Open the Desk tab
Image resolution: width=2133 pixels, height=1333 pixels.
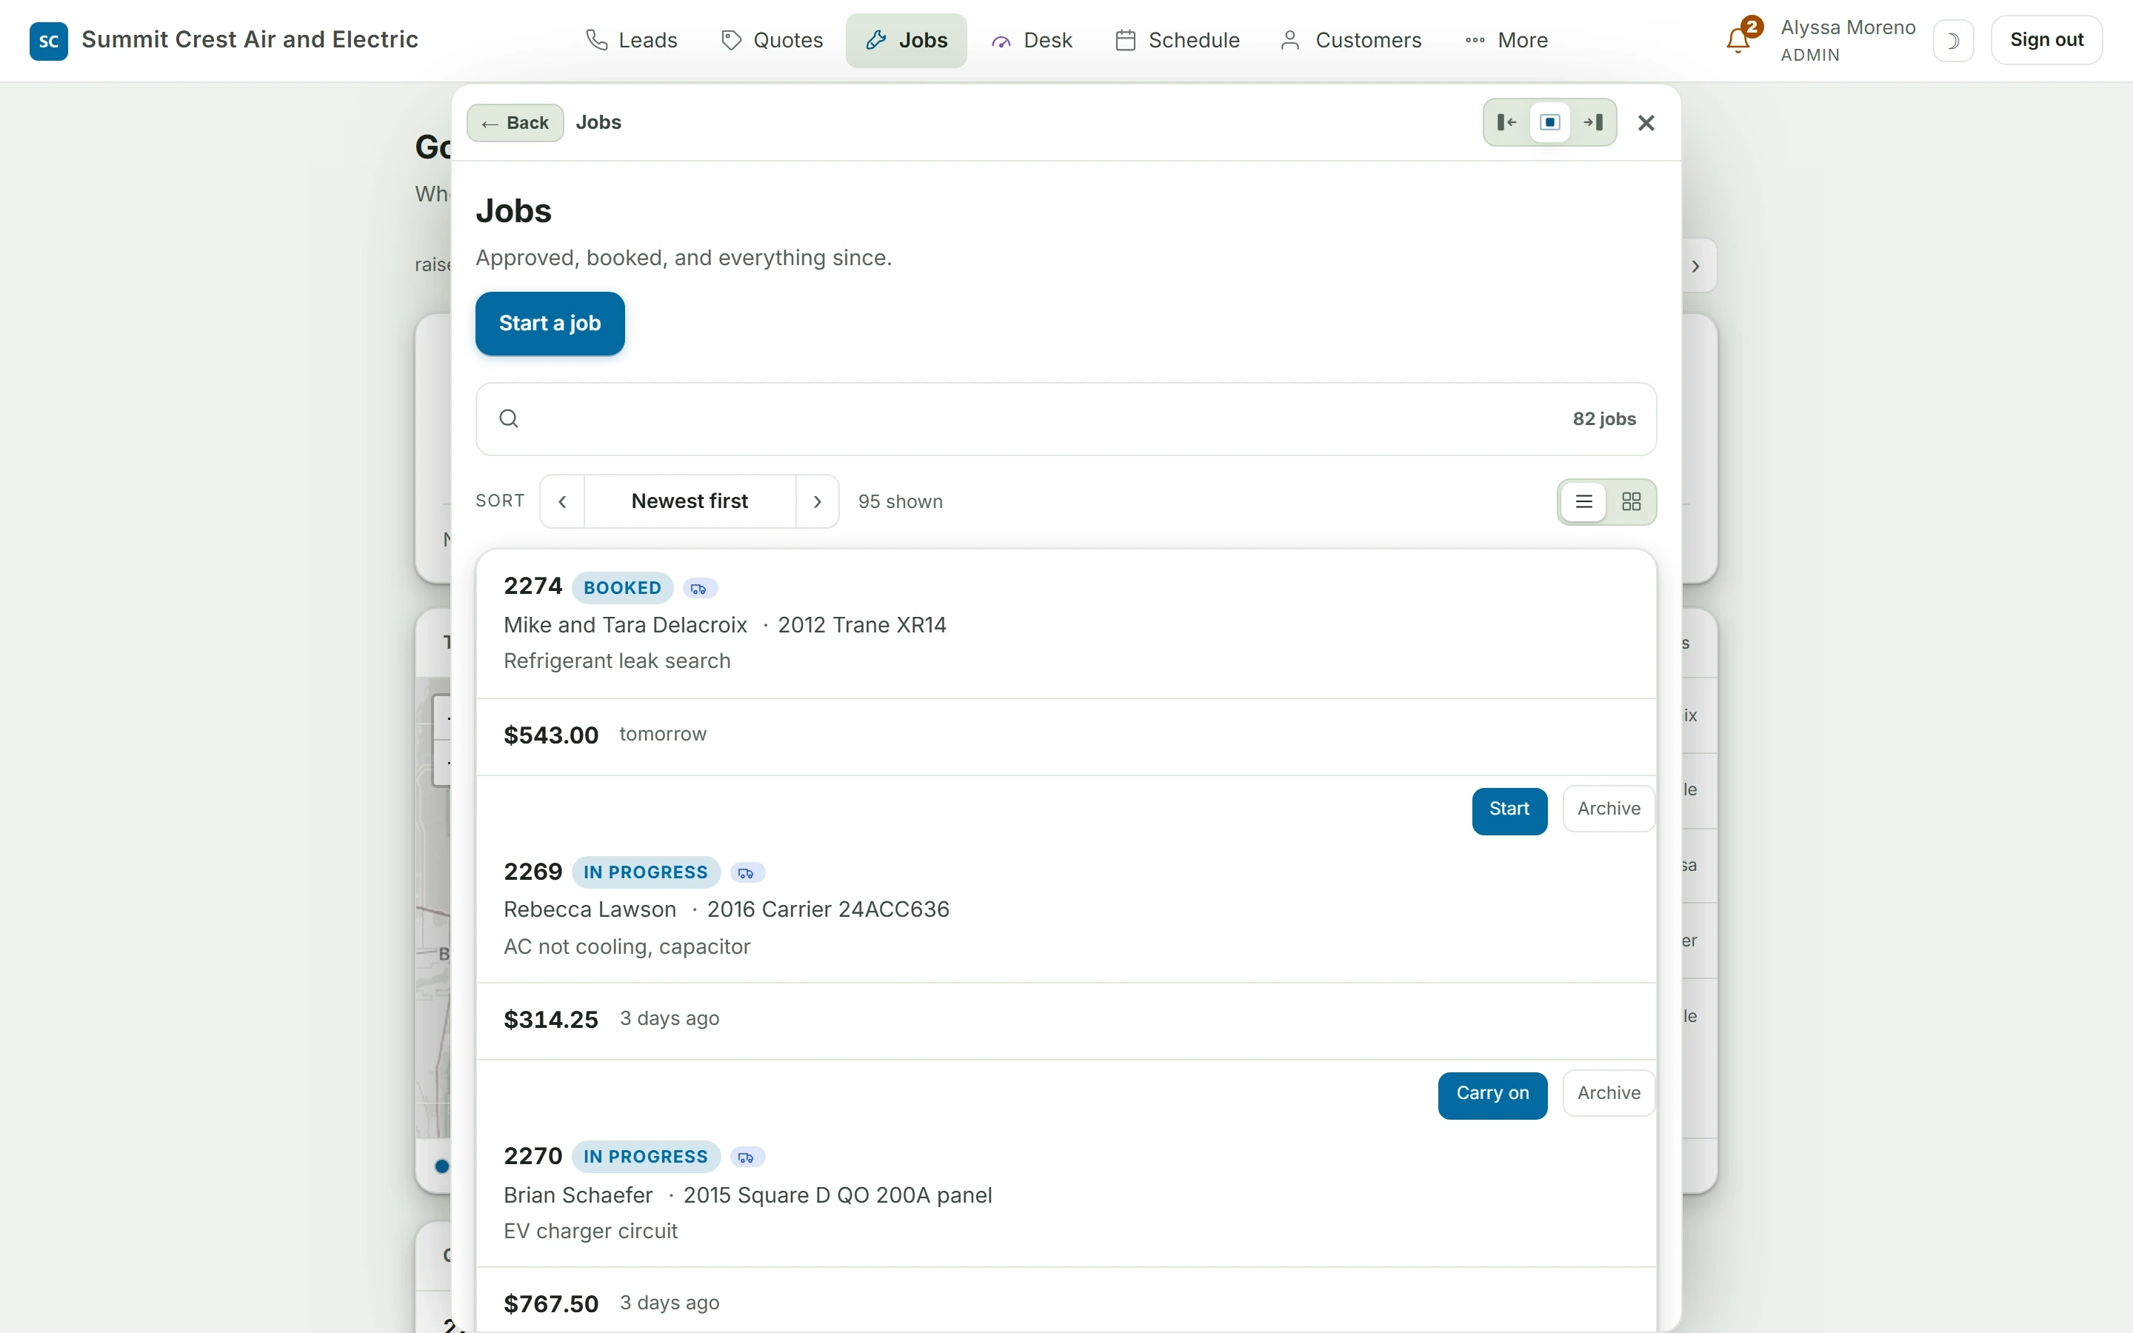[x=1032, y=41]
